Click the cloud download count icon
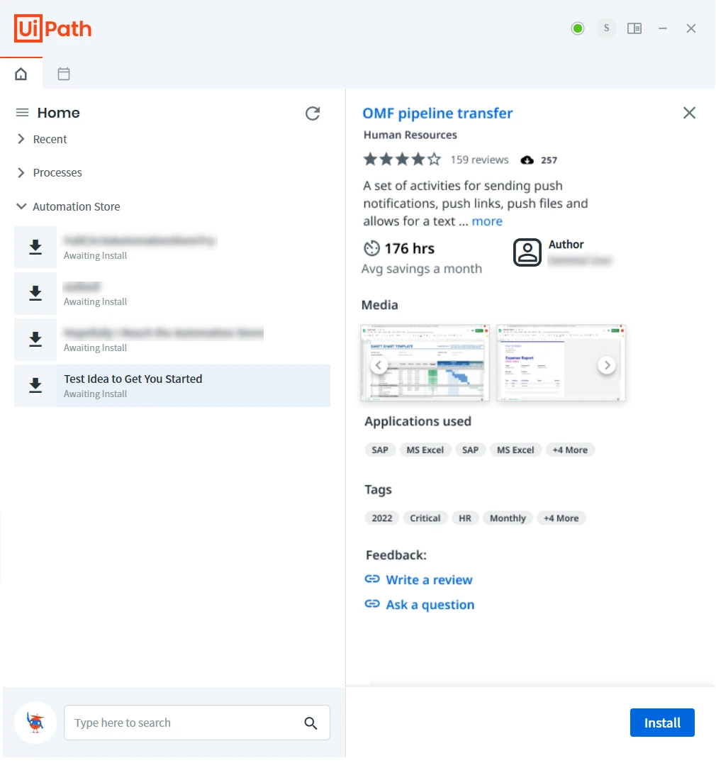The image size is (716, 763). tap(527, 160)
